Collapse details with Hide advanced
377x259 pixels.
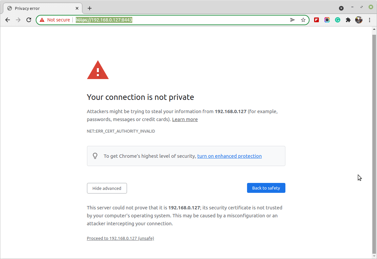click(x=107, y=188)
